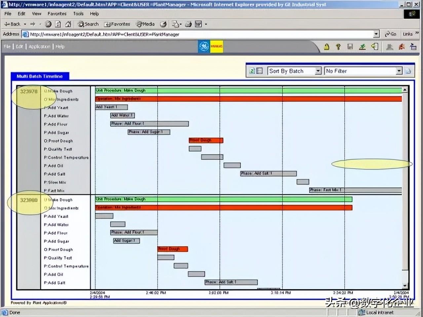Click the Go button
This screenshot has width=423, height=317.
click(391, 34)
